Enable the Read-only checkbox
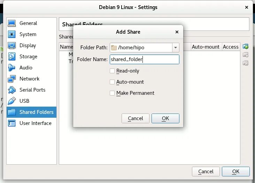 coord(112,71)
